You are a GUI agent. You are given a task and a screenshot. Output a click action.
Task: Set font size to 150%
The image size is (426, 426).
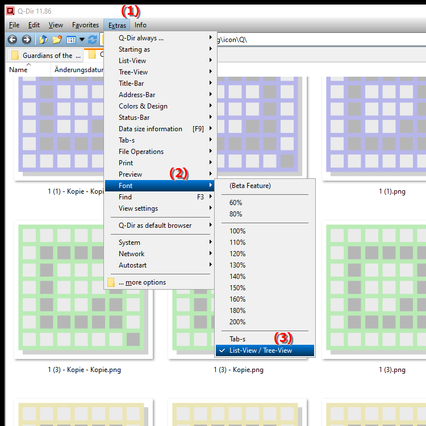[265, 288]
